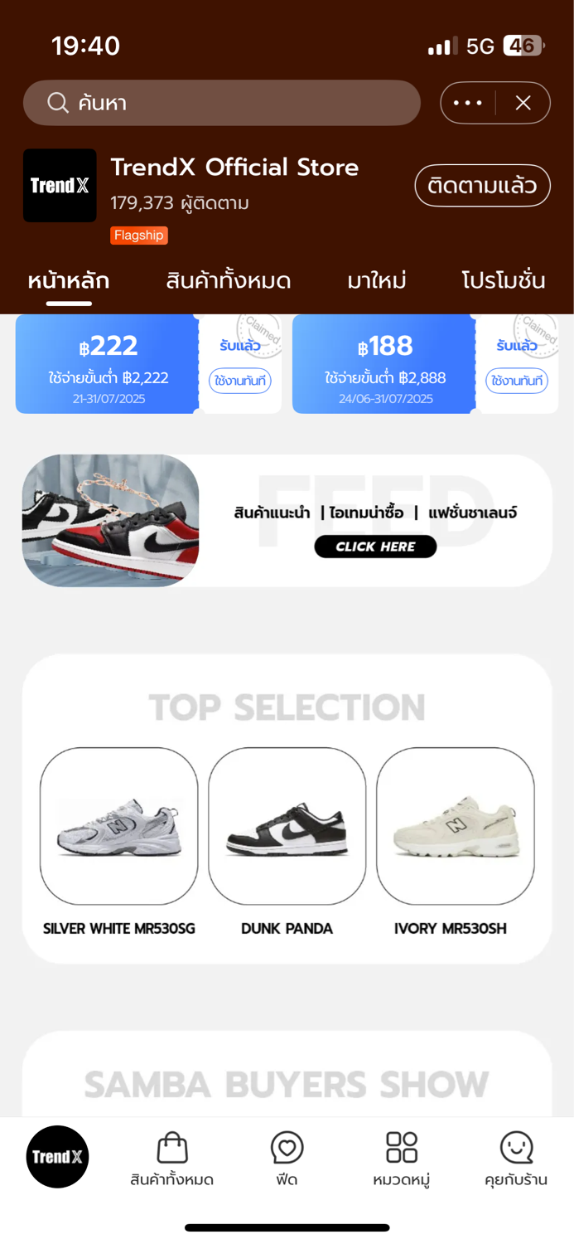574x1244 pixels.
Task: Tap the magnifier search icon
Action: (58, 103)
